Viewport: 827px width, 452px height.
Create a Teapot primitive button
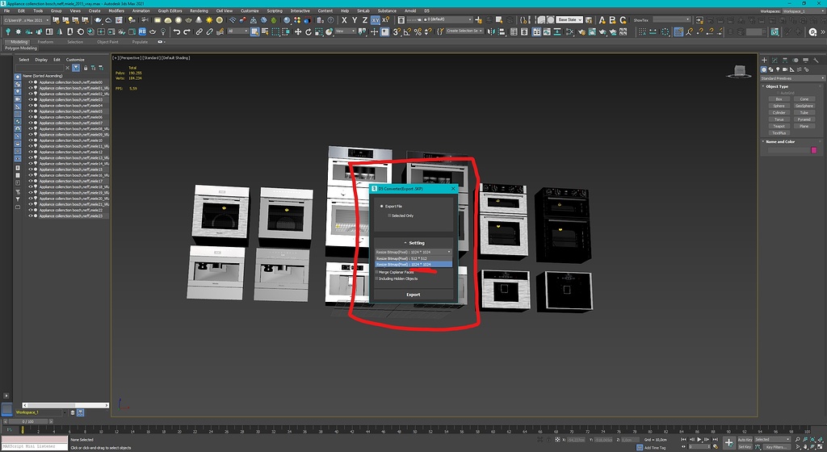click(779, 126)
